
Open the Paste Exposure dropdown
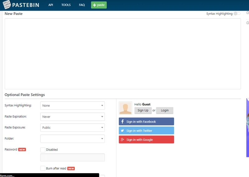click(x=73, y=128)
